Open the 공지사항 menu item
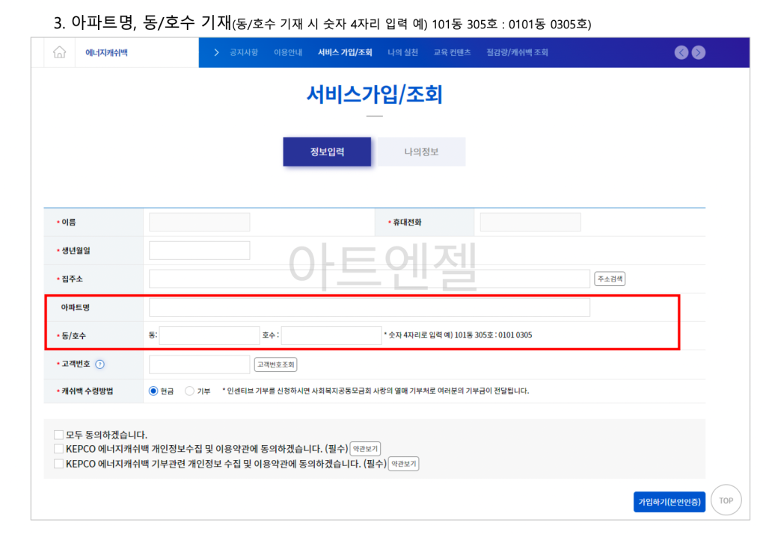Screen dimensions: 766x534 242,52
